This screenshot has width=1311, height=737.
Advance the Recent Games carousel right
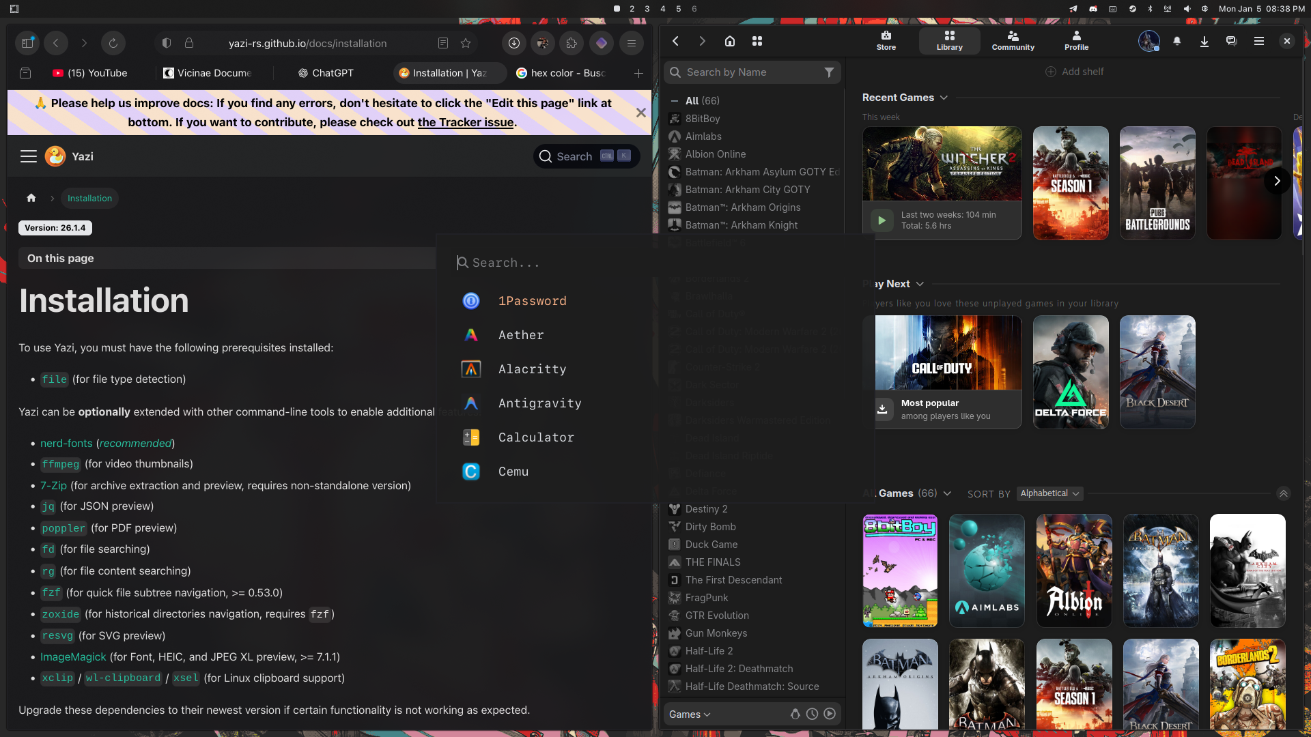pyautogui.click(x=1277, y=182)
